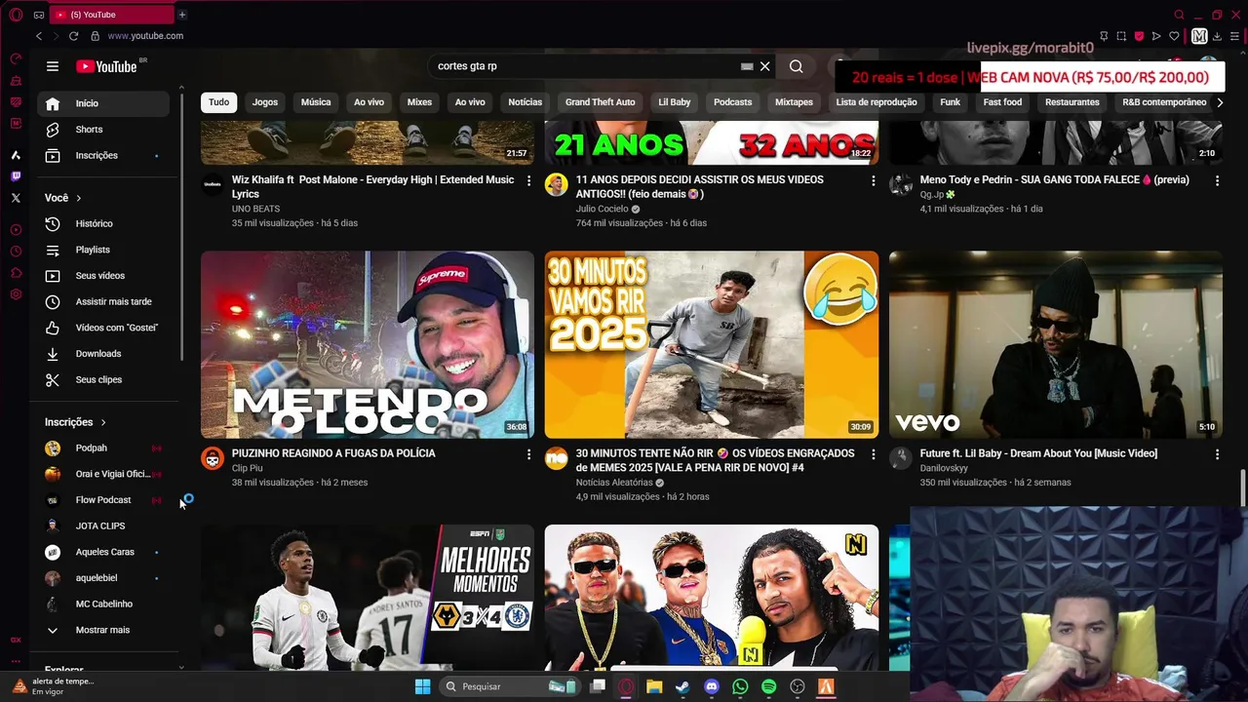Select the Notícias filter chip

525,102
